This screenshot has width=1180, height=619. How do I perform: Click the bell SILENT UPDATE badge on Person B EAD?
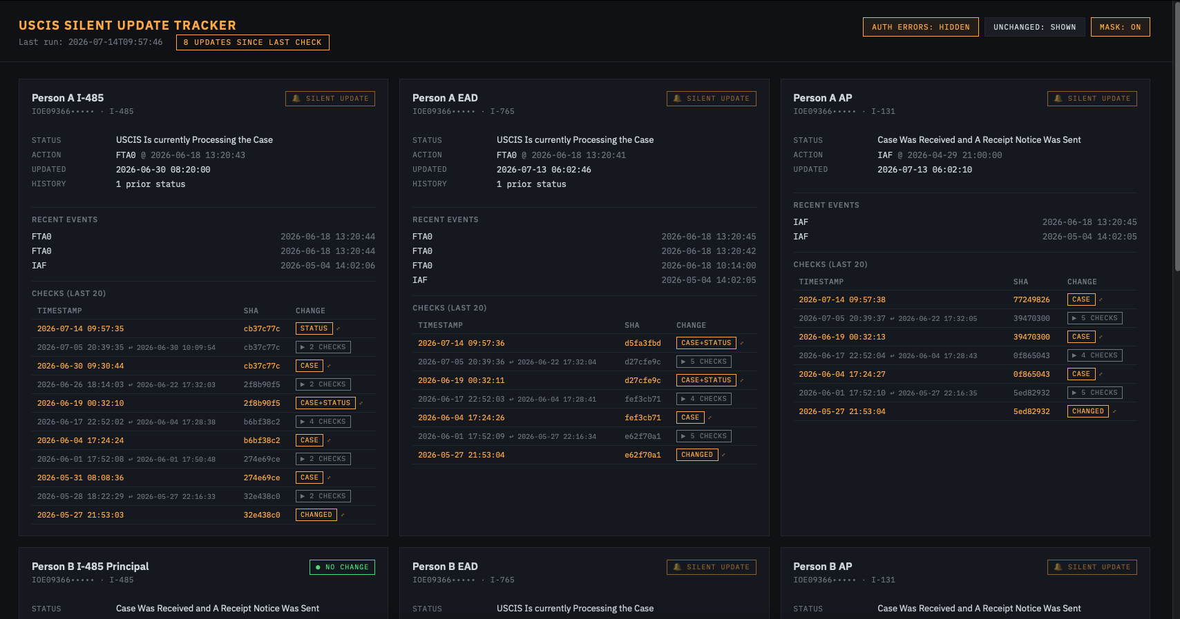point(711,567)
